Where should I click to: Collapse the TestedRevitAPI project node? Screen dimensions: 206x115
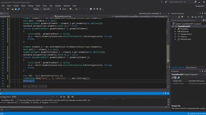(x=173, y=27)
